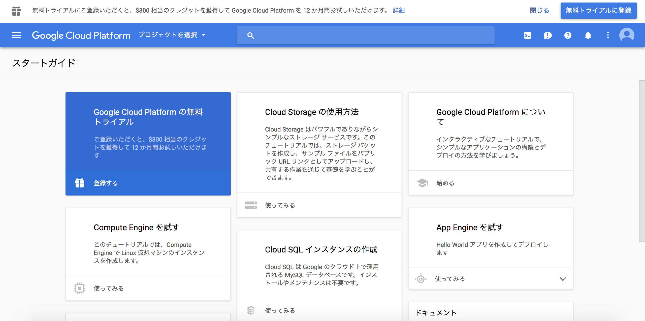Click the Google Cloud Platform について title
The width and height of the screenshot is (645, 321).
point(491,117)
